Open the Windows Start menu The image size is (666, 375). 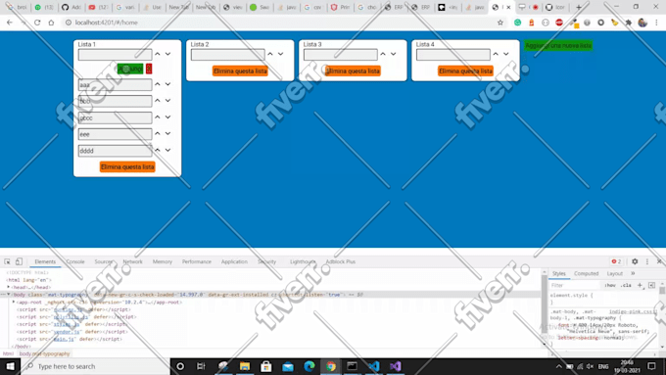[x=10, y=366]
